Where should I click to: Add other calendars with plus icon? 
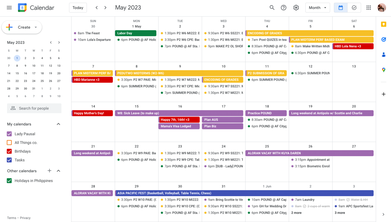point(49,171)
